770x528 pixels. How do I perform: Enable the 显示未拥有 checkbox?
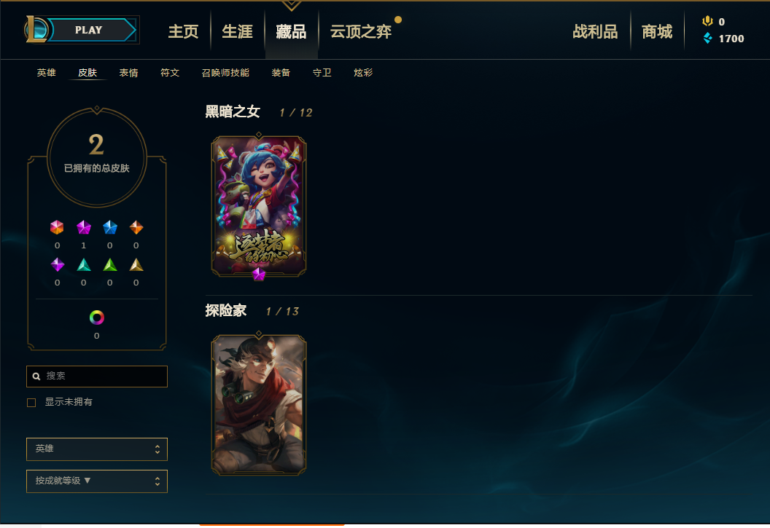(x=31, y=403)
